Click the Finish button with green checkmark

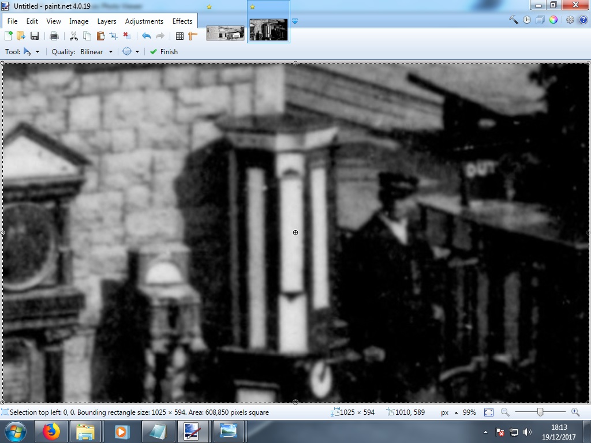(164, 51)
